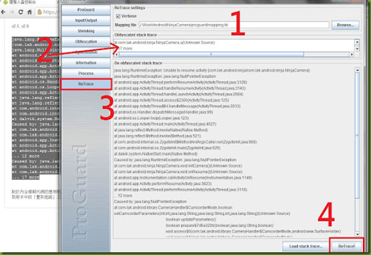Click the '... 12 more' line in the browser page
Screen dimensions: 371x255
pos(26,156)
